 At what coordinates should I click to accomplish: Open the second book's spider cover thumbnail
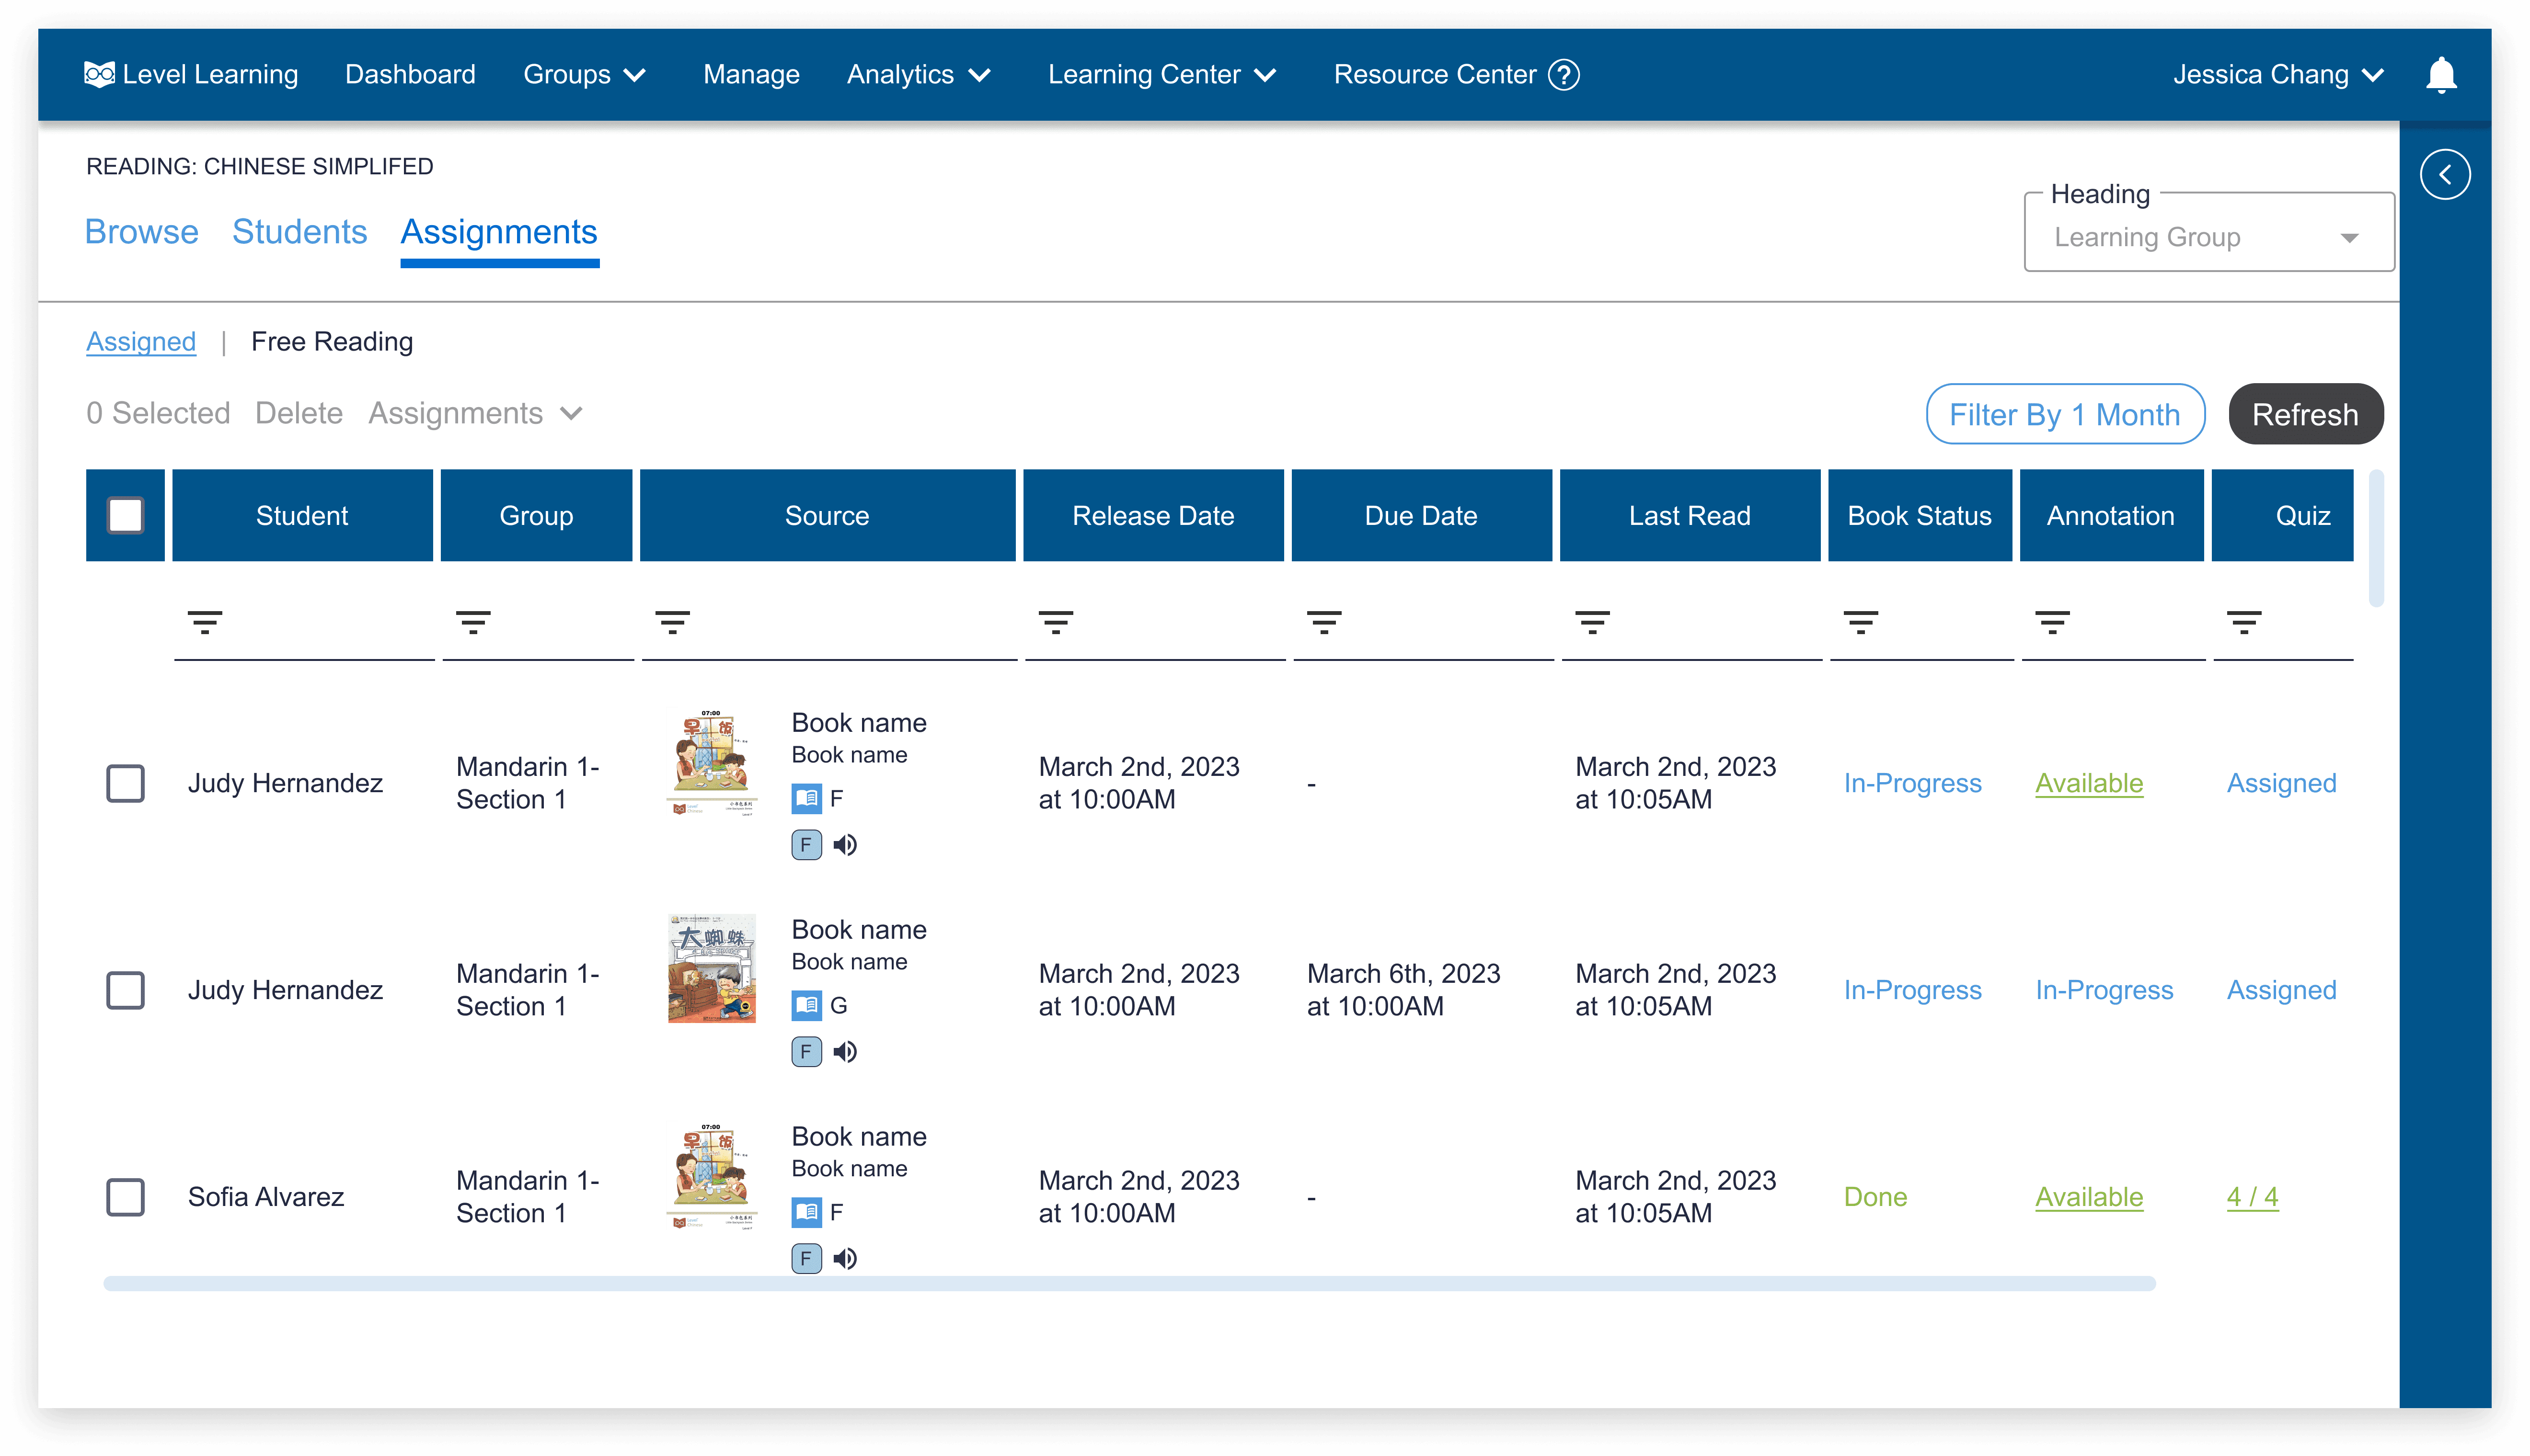click(711, 968)
